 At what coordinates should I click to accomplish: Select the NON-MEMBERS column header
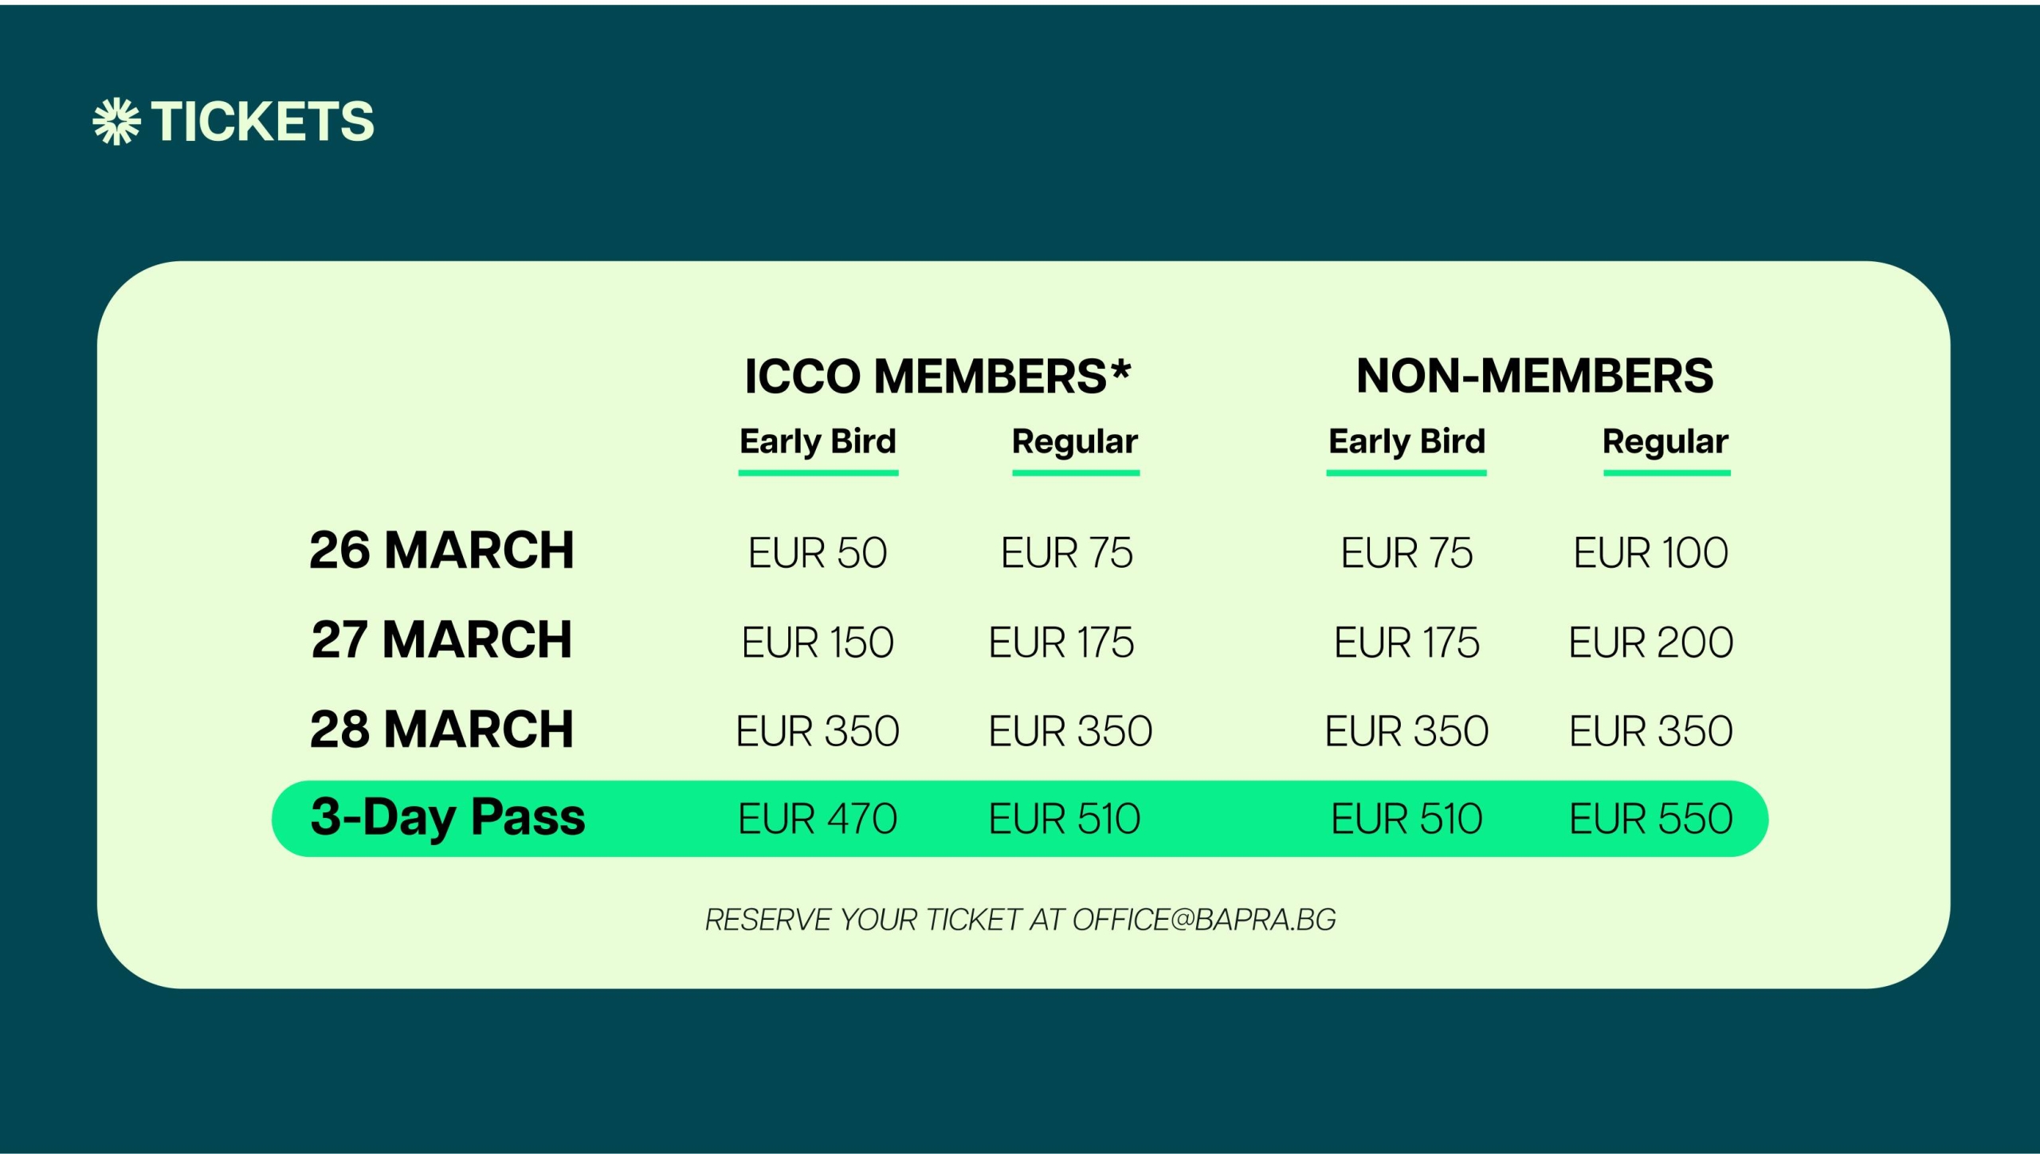click(1535, 376)
